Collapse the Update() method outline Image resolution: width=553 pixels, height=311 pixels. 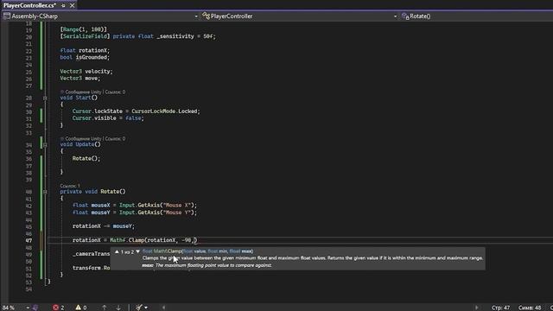click(45, 144)
